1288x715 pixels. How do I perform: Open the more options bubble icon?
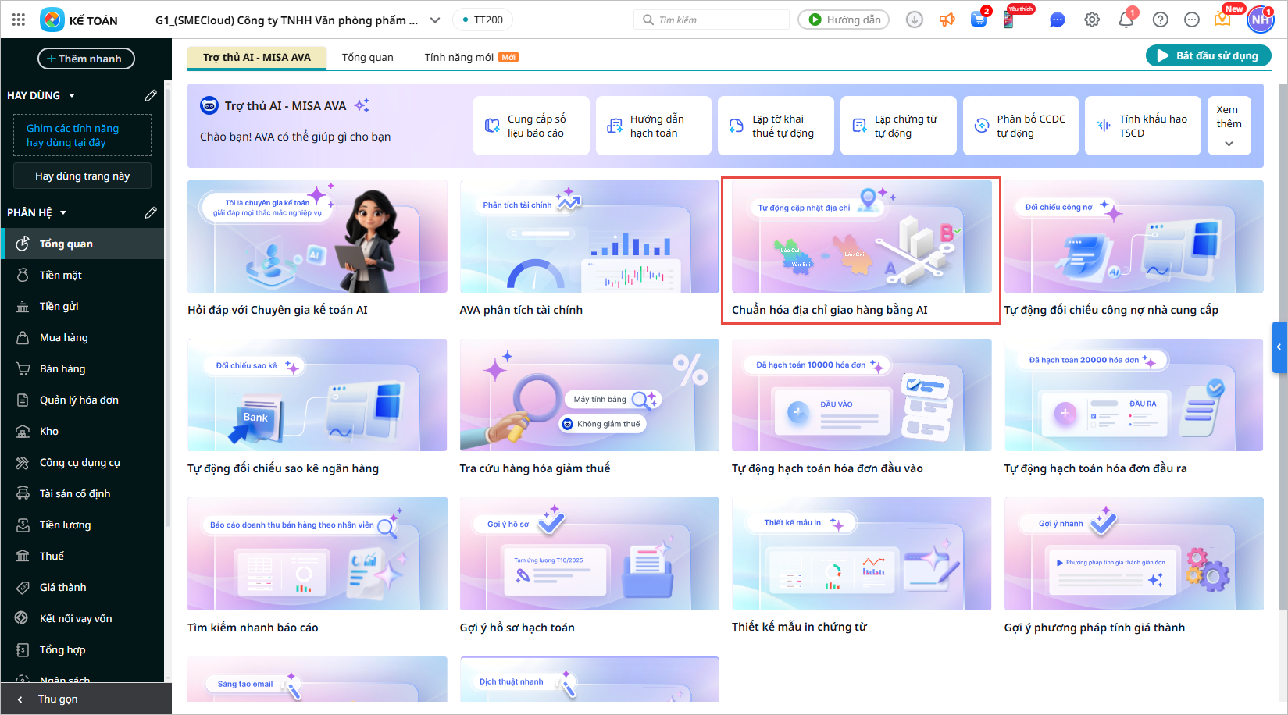coord(1192,20)
